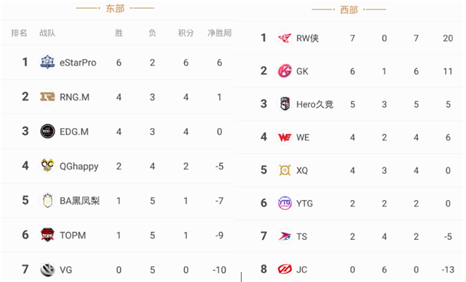Click the 净胜局 column header
466x282 pixels.
(x=220, y=33)
